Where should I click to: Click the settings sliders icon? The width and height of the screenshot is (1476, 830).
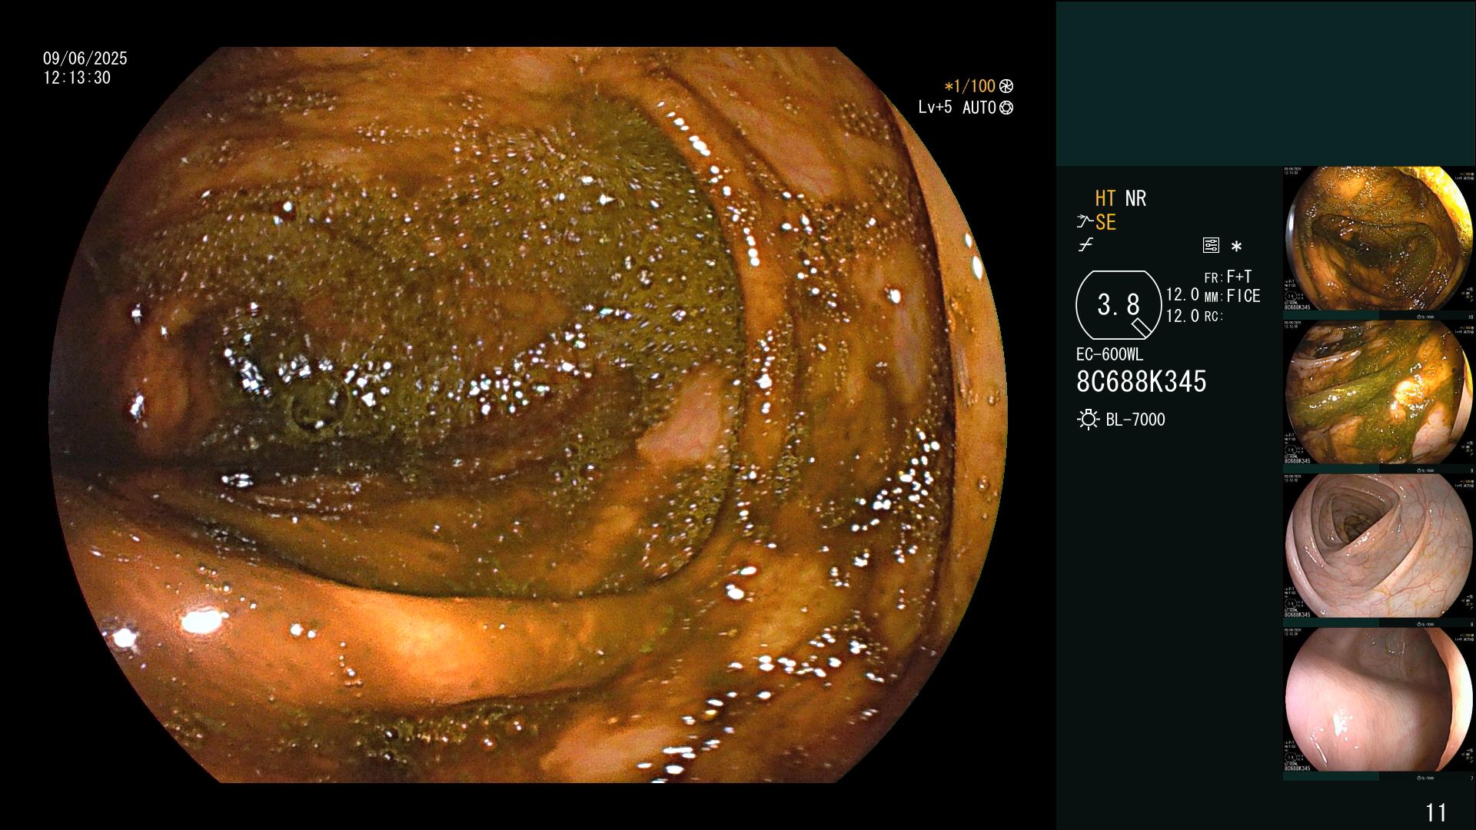point(1211,246)
